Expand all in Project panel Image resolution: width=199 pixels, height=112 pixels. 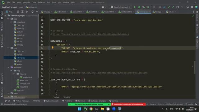[x=22, y=12]
